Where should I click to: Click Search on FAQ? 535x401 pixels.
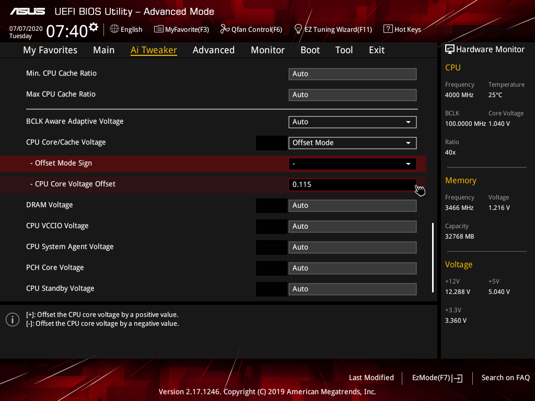coord(506,378)
